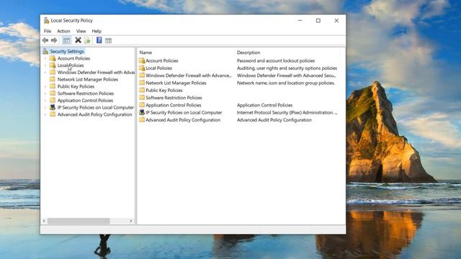Maximize the Local Security Policy window
The height and width of the screenshot is (259, 461).
tap(318, 21)
